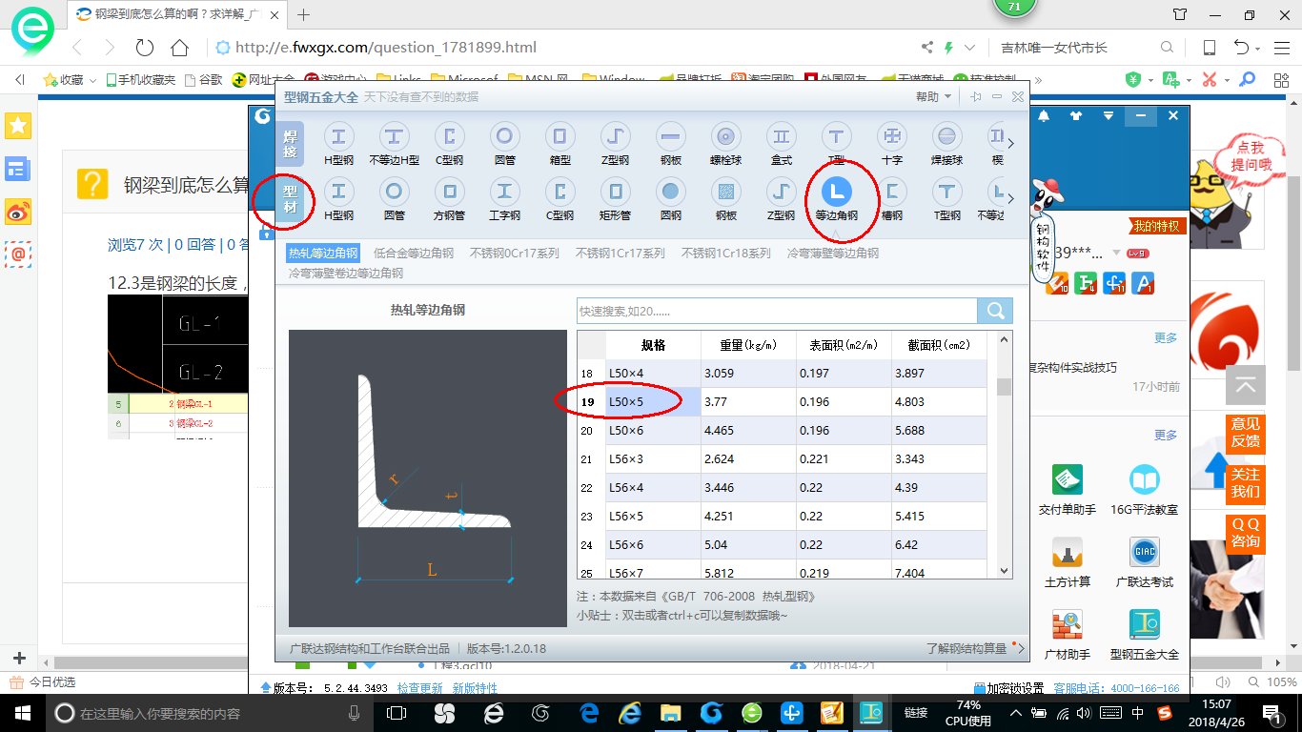Launch 土方计算 tool
The image size is (1302, 732).
point(1067,552)
